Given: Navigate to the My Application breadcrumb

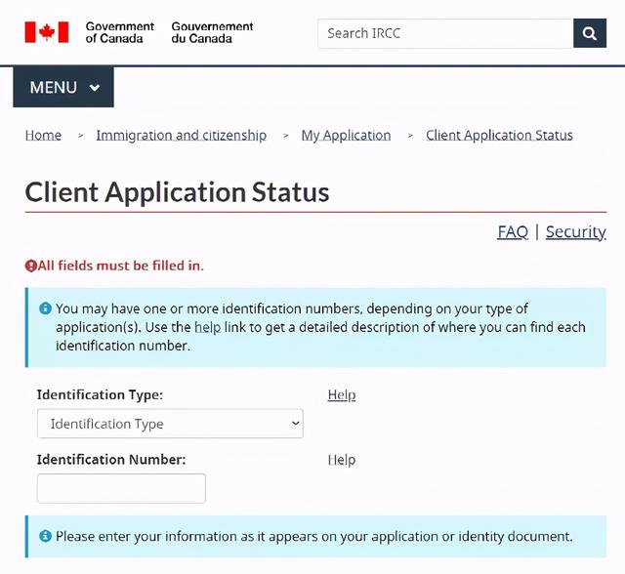Looking at the screenshot, I should (346, 136).
